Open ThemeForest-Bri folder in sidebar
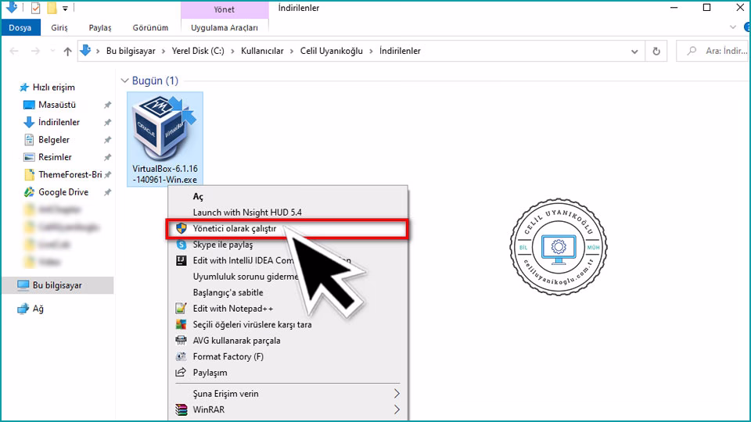This screenshot has height=422, width=751. 70,174
